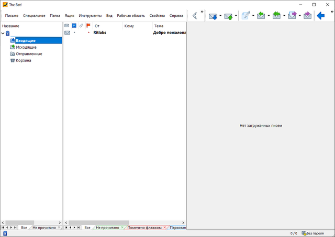Open the Инструменты menu

90,16
